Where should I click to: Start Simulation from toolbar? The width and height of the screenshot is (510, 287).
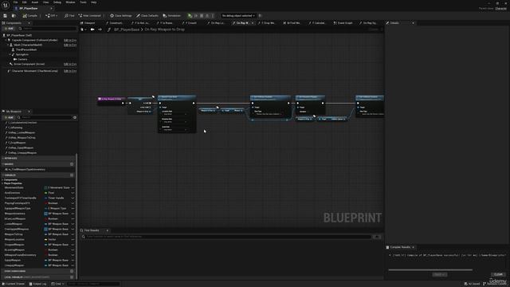[172, 16]
